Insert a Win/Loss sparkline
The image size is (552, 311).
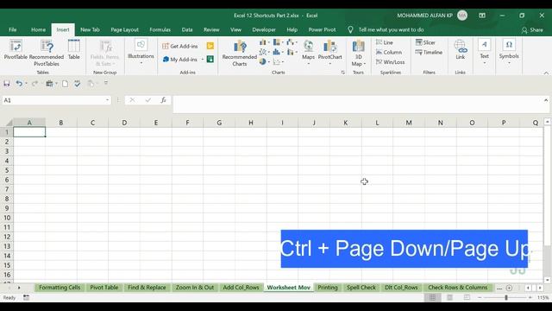(390, 62)
